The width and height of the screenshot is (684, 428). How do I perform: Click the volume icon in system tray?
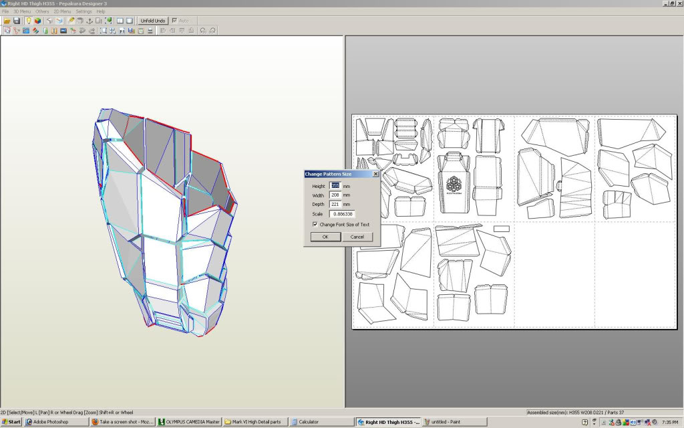(633, 423)
